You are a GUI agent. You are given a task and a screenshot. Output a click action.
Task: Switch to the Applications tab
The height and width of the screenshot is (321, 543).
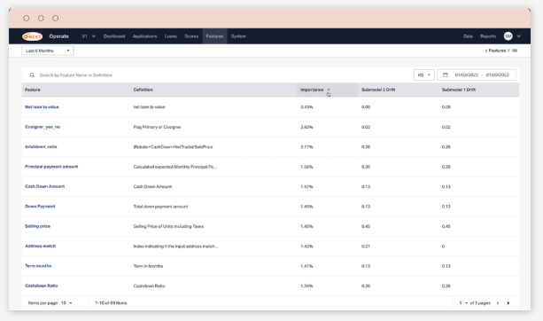click(144, 36)
